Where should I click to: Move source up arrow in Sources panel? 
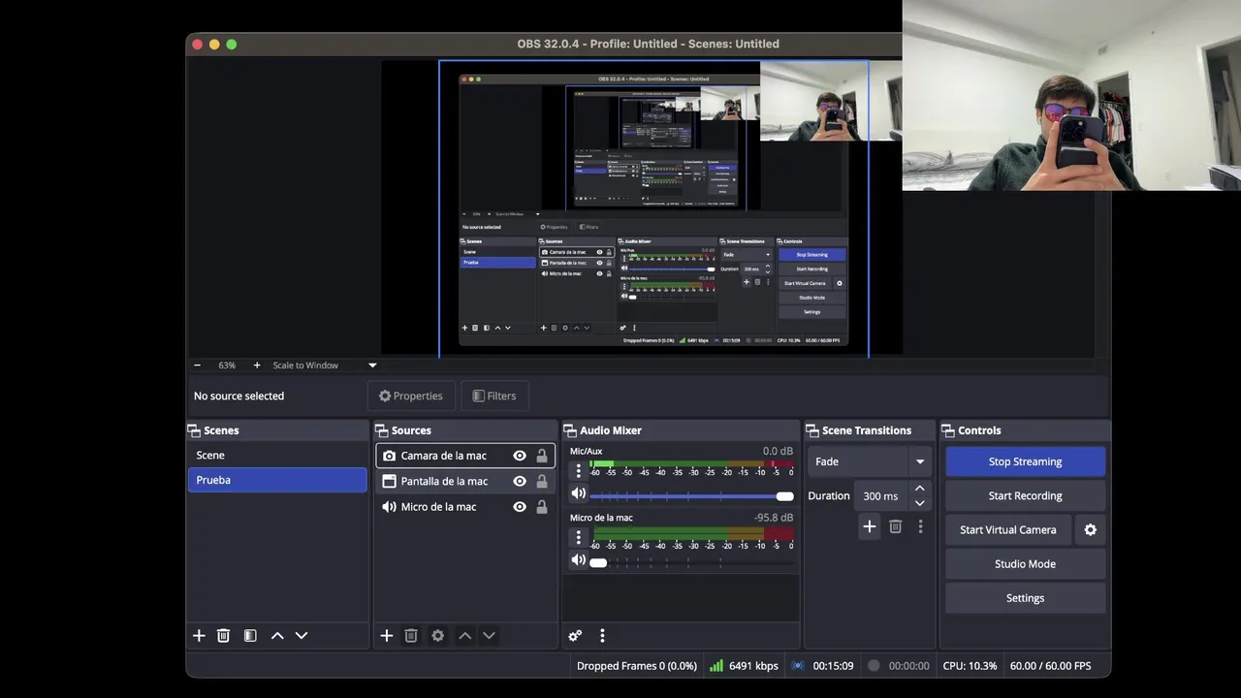(x=464, y=636)
